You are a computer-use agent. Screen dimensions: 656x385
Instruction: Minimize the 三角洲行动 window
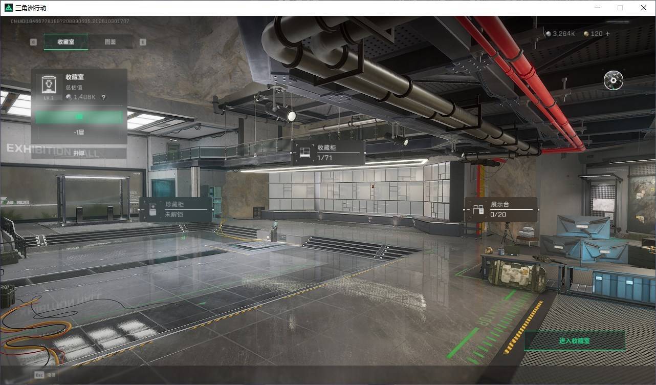point(597,8)
